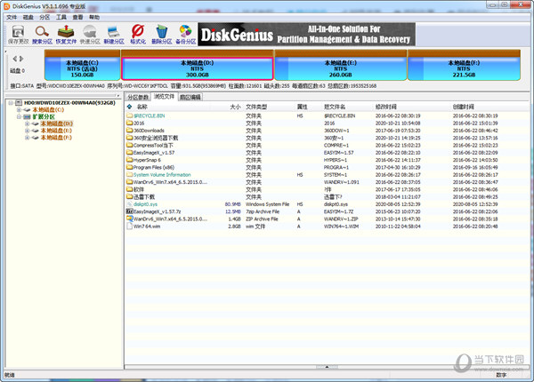Collapse the HD0 disk tree node
This screenshot has width=534, height=382.
[x=11, y=103]
